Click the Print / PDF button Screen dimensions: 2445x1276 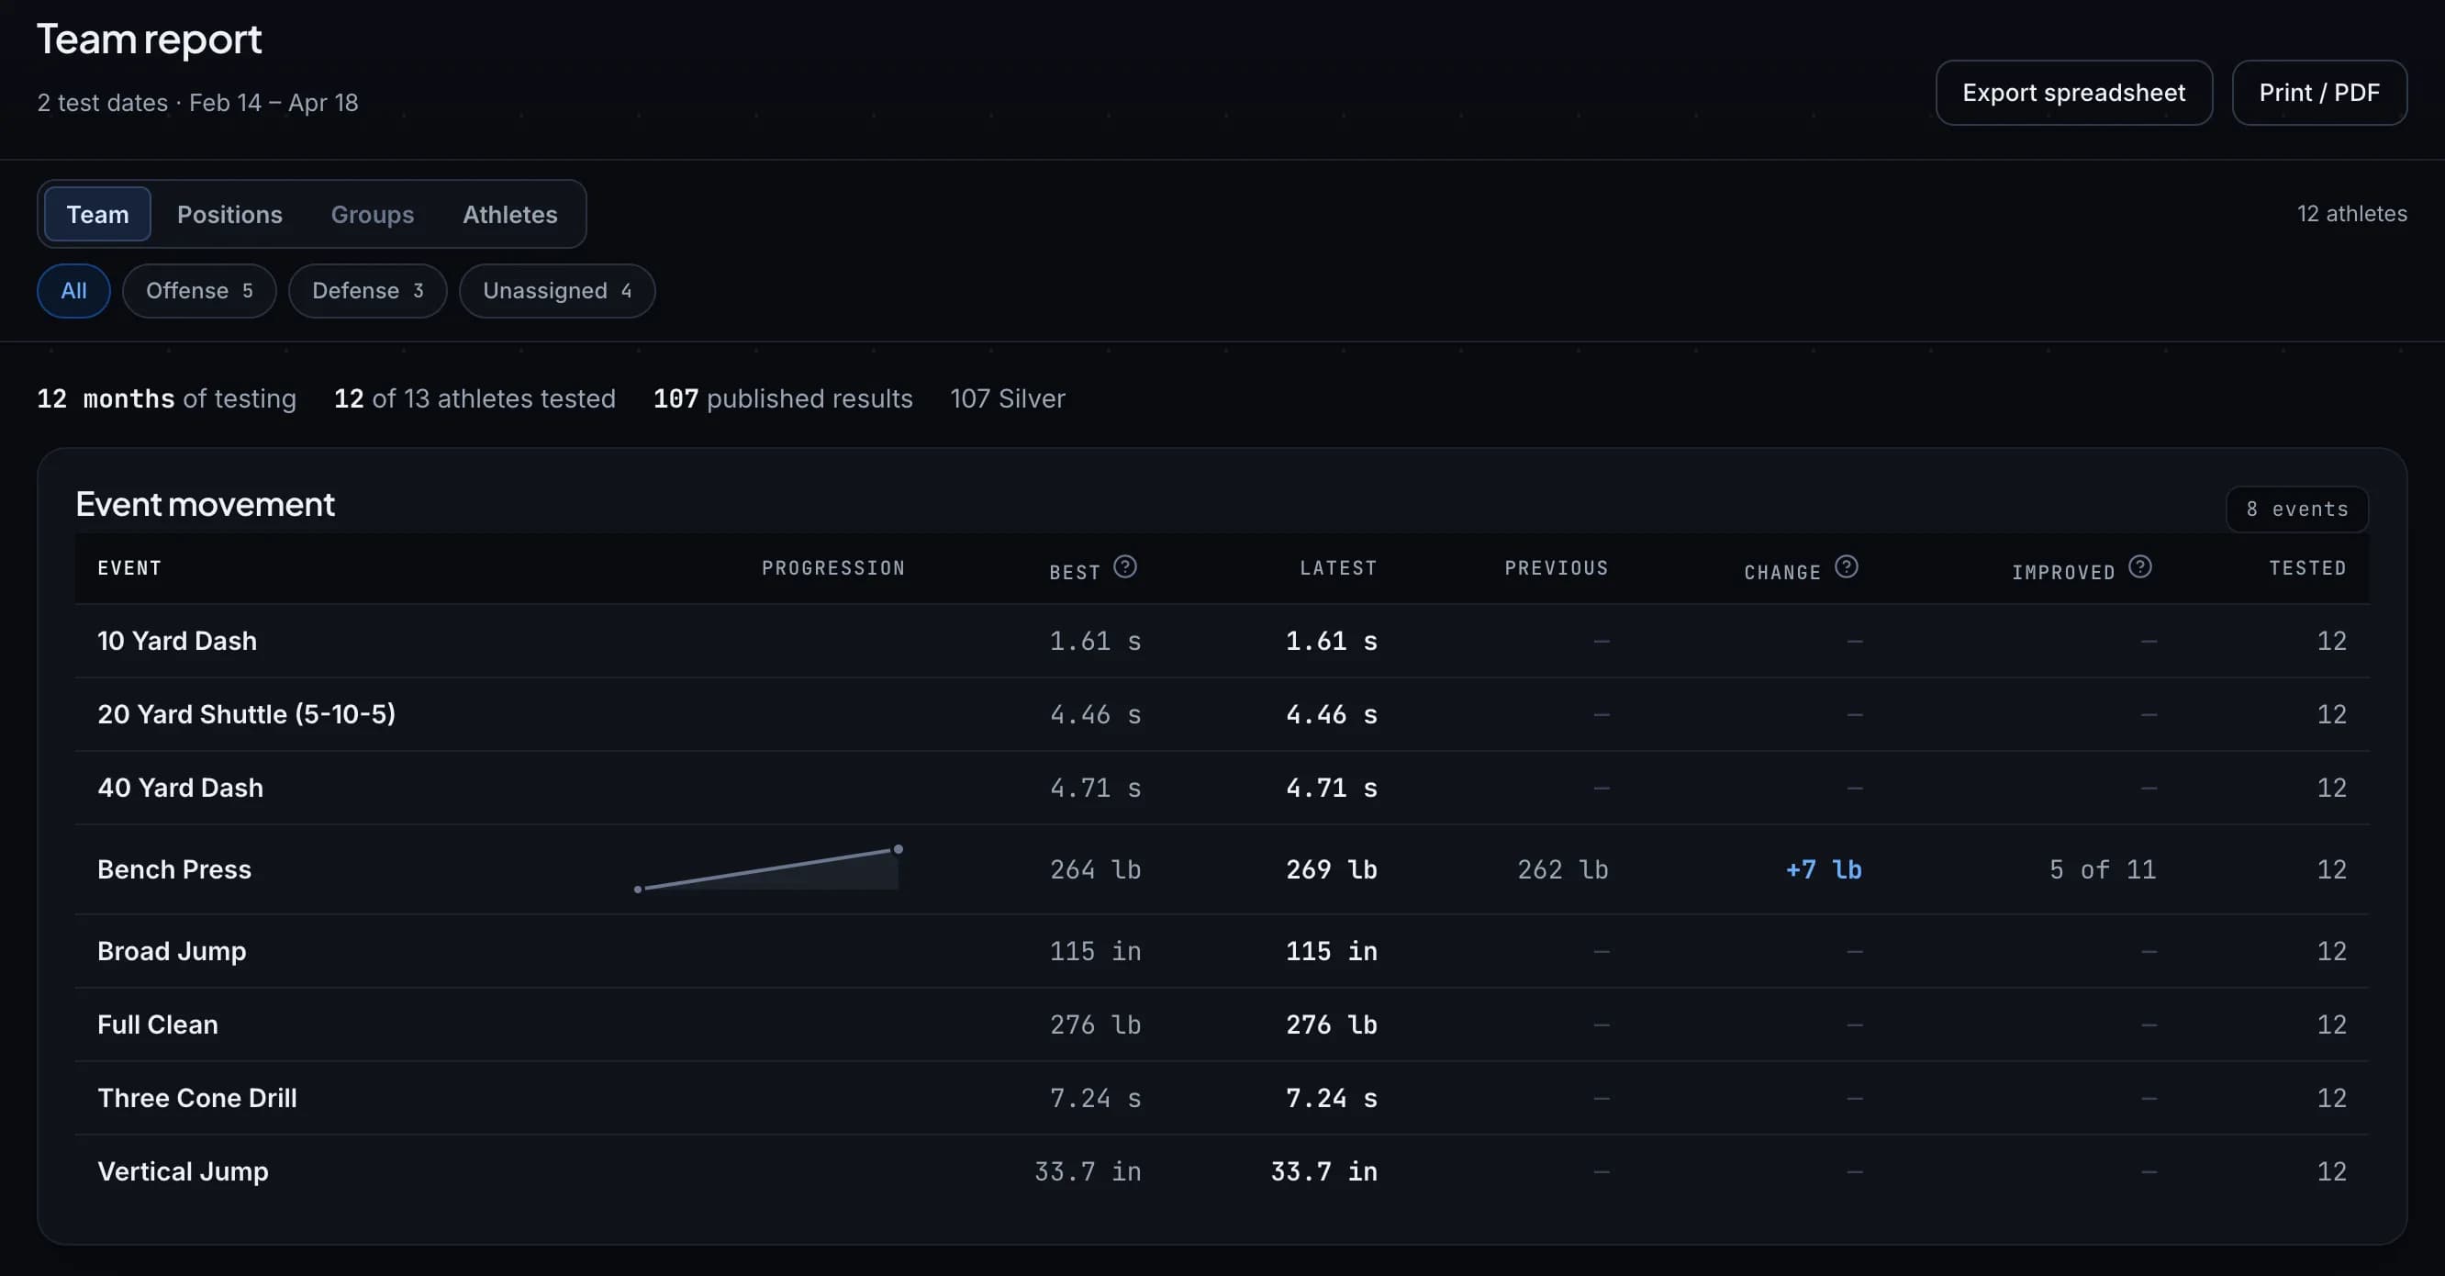[2318, 93]
